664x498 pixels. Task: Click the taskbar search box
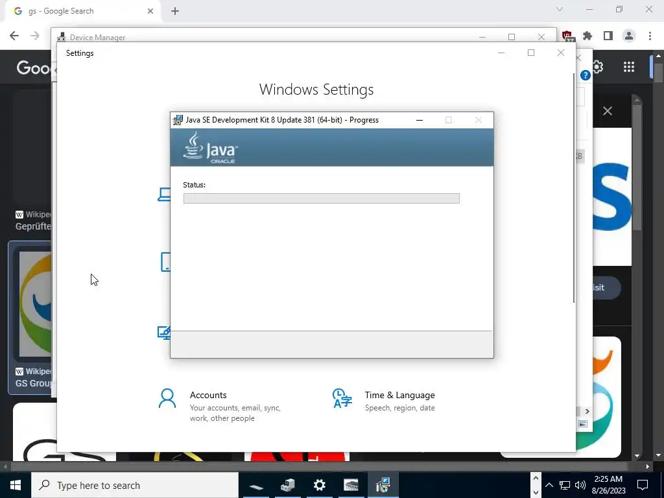(135, 485)
